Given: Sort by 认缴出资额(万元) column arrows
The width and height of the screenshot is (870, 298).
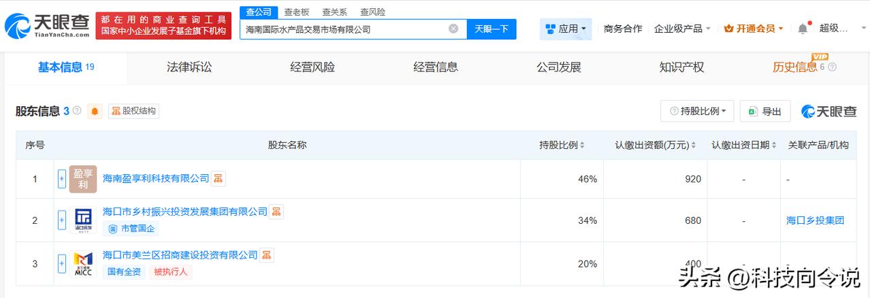Looking at the screenshot, I should [x=694, y=146].
